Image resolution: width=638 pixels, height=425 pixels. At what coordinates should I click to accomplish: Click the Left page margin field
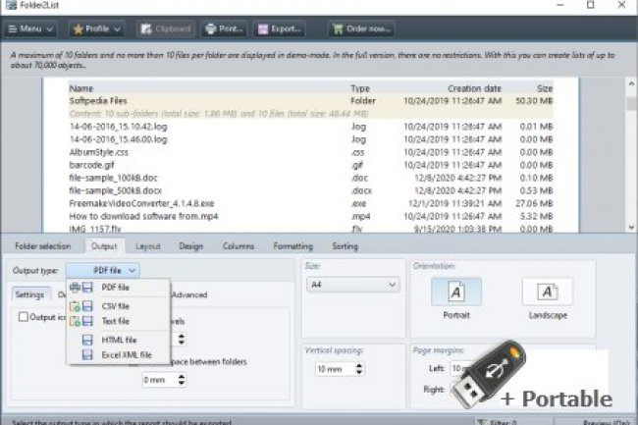point(460,368)
